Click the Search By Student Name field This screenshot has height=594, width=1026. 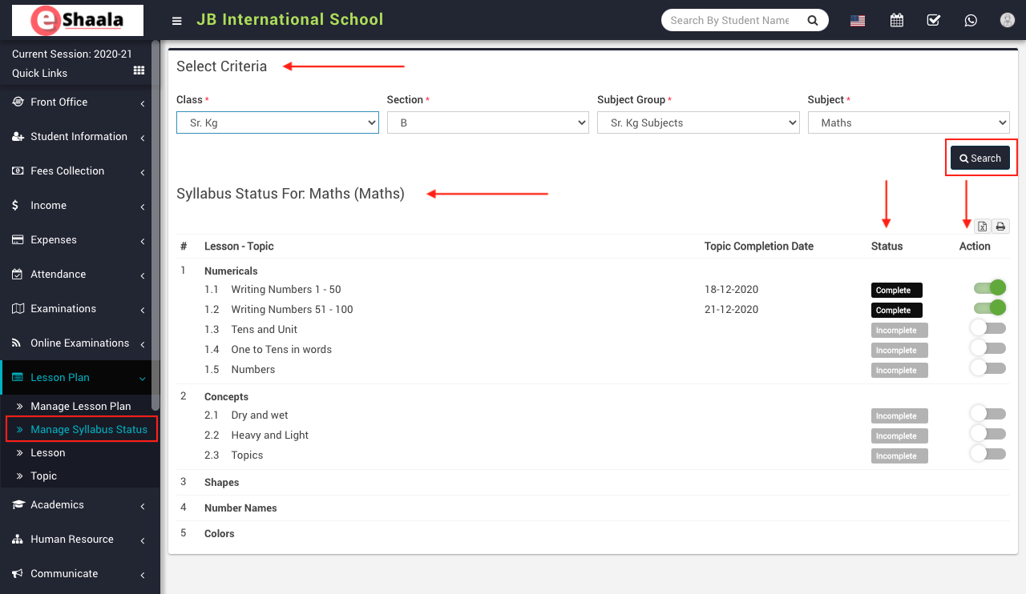733,20
